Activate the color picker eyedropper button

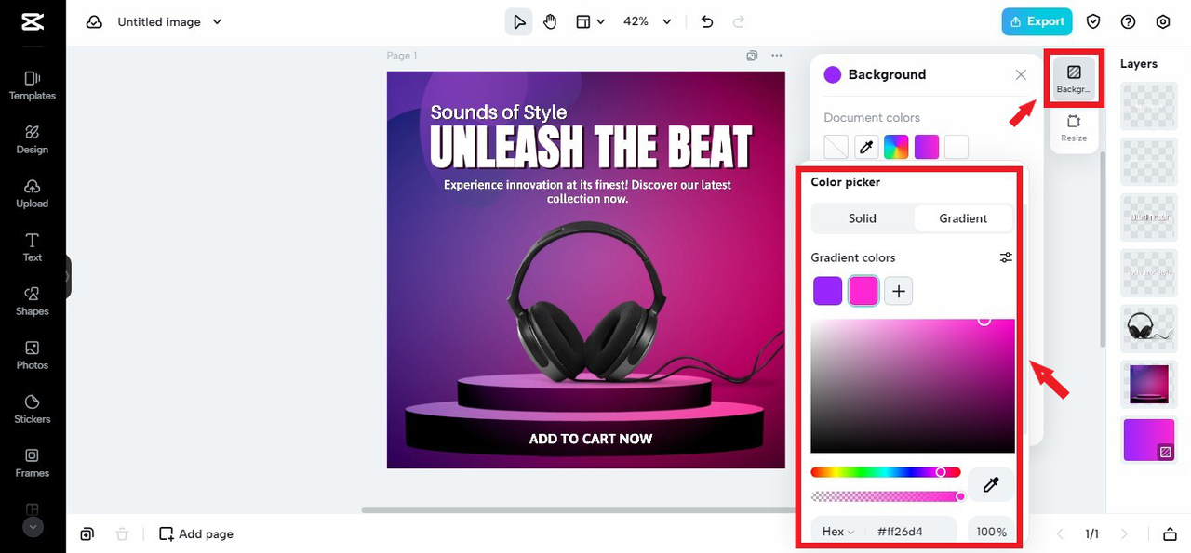[991, 484]
